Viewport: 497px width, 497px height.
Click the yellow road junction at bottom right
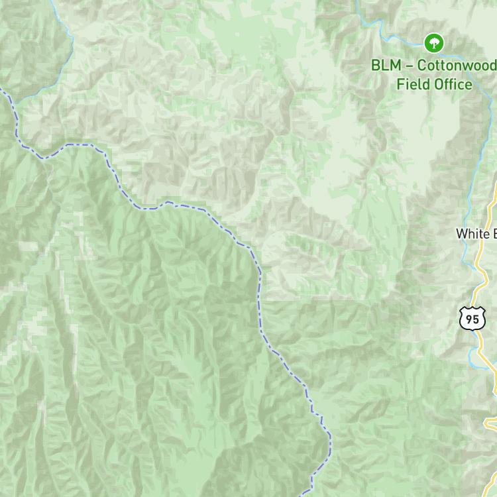coord(489,423)
